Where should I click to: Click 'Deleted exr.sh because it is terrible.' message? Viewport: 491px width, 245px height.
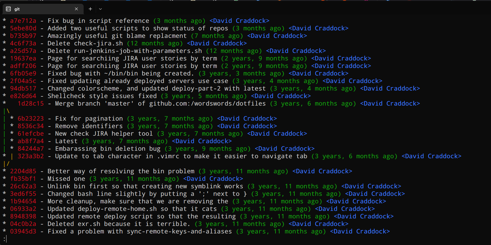[x=119, y=224]
